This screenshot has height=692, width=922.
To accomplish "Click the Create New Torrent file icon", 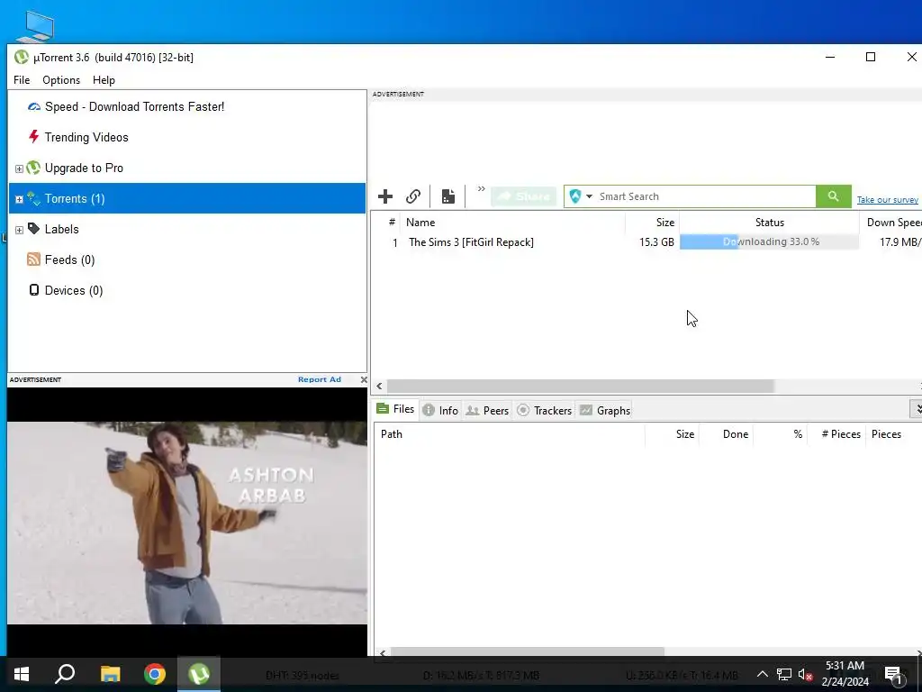I will point(448,196).
